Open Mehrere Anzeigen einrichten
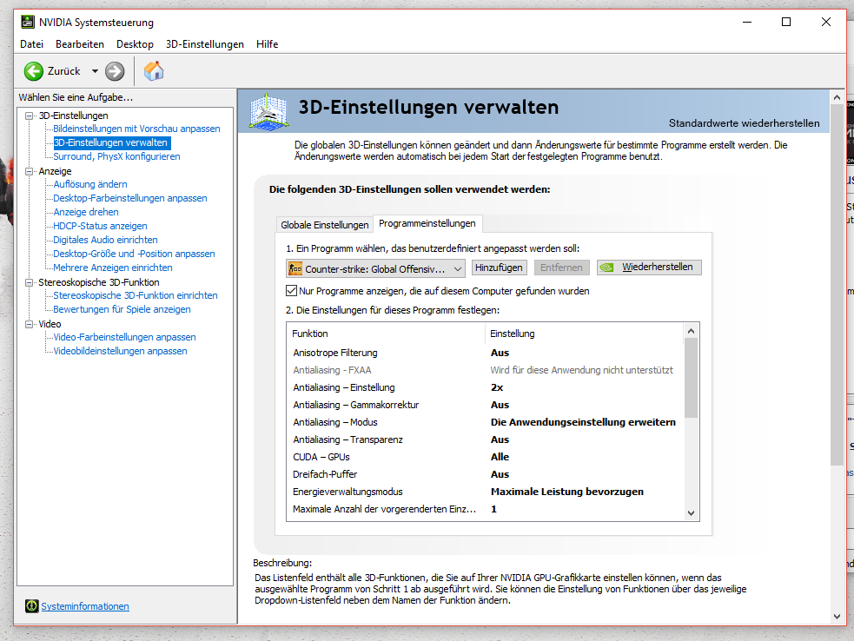The width and height of the screenshot is (854, 641). click(x=113, y=268)
